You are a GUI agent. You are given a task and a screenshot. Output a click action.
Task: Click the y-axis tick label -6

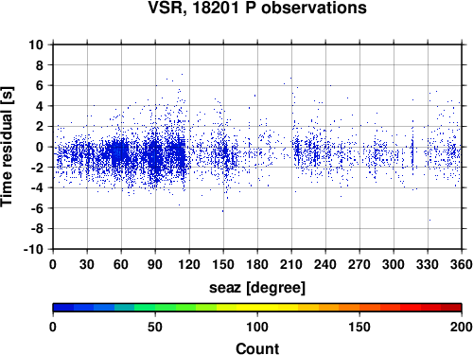point(37,208)
